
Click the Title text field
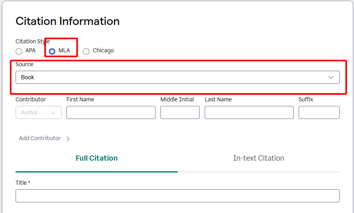click(x=177, y=196)
